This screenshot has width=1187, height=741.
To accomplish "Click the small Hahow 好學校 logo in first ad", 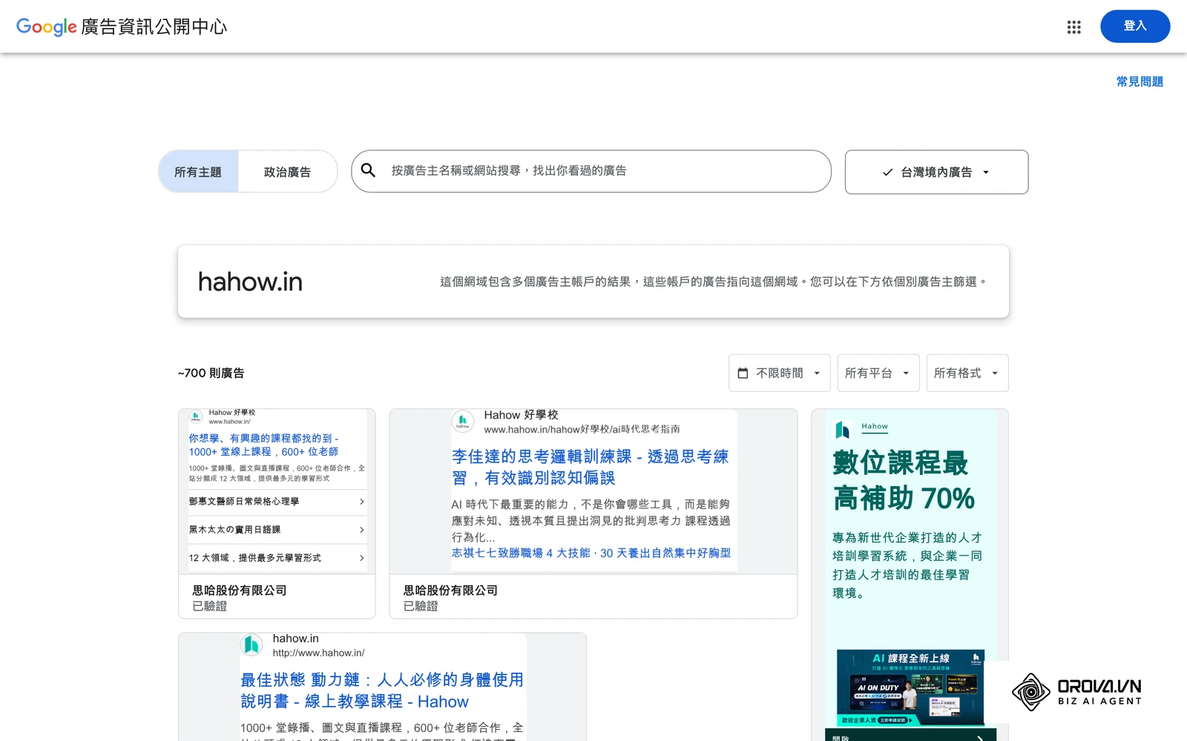I will coord(196,416).
